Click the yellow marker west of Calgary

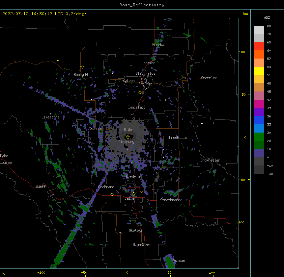112,194
